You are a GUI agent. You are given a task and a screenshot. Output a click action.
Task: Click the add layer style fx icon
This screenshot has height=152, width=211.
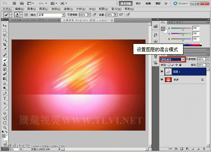176,149
